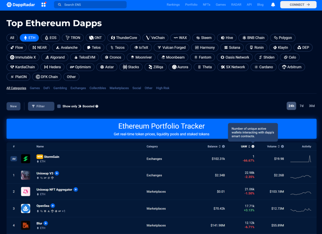Check the Show only Boosted checkbox
This screenshot has height=234, width=322.
[59, 107]
